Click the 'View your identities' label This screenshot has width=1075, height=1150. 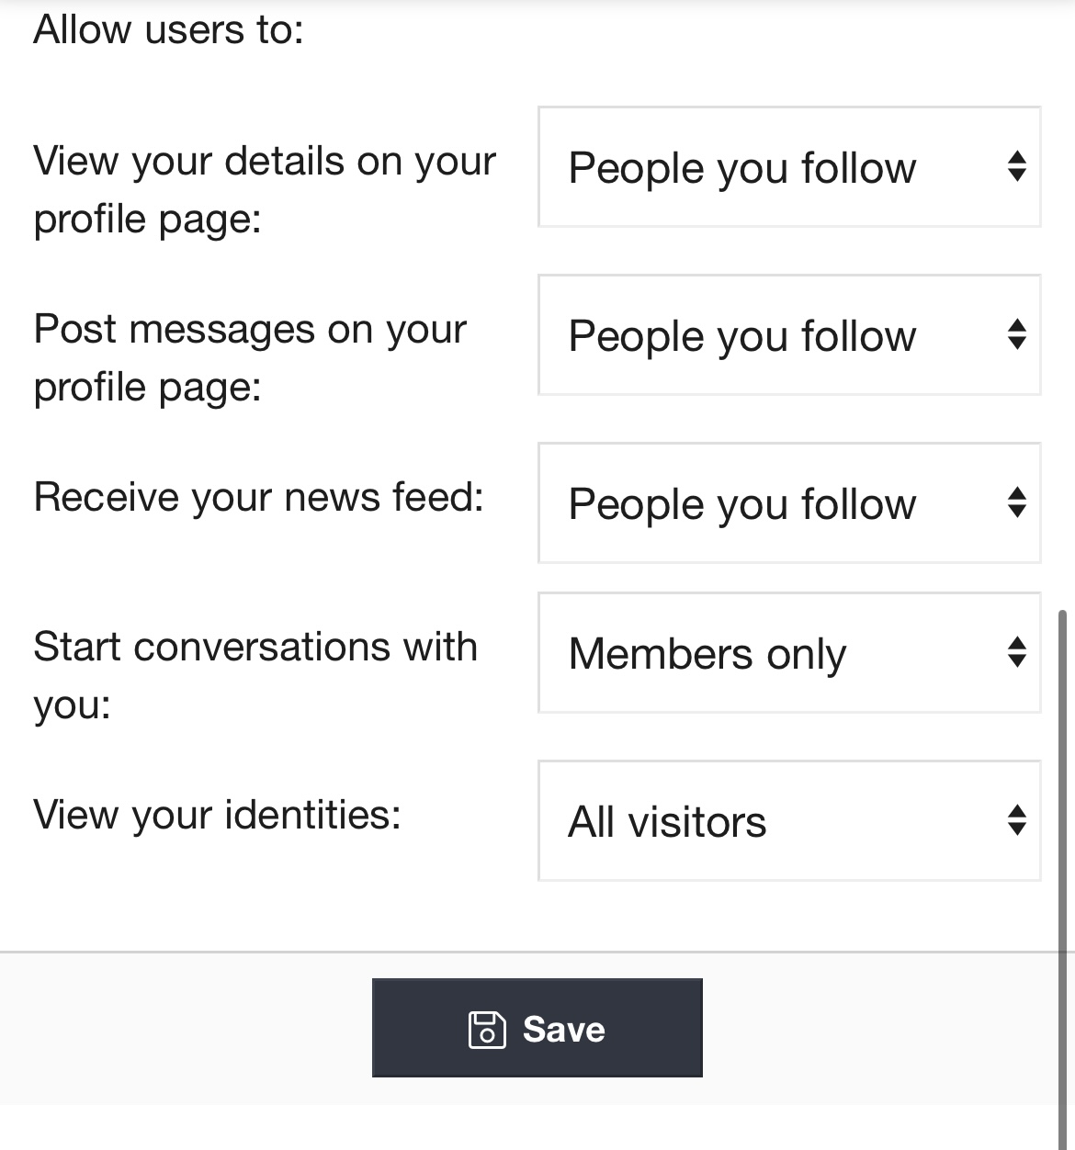click(x=217, y=815)
